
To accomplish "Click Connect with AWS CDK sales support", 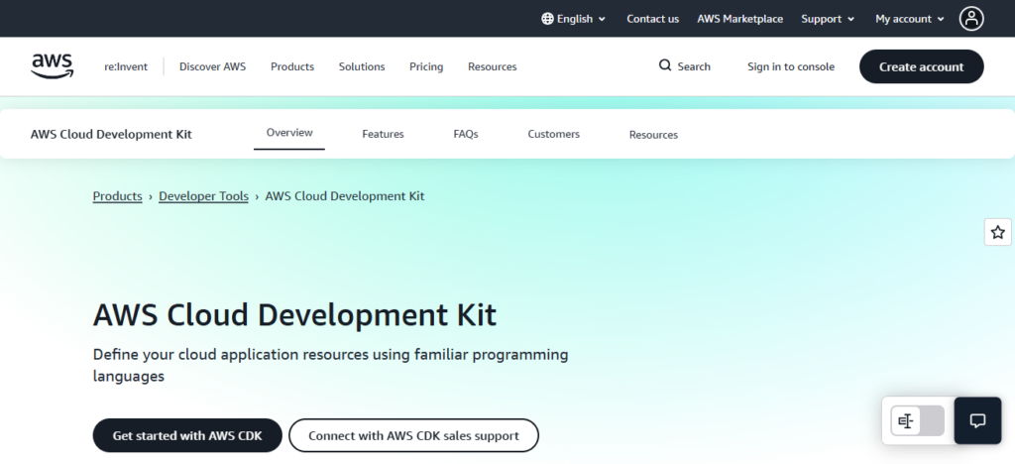I will pyautogui.click(x=413, y=435).
